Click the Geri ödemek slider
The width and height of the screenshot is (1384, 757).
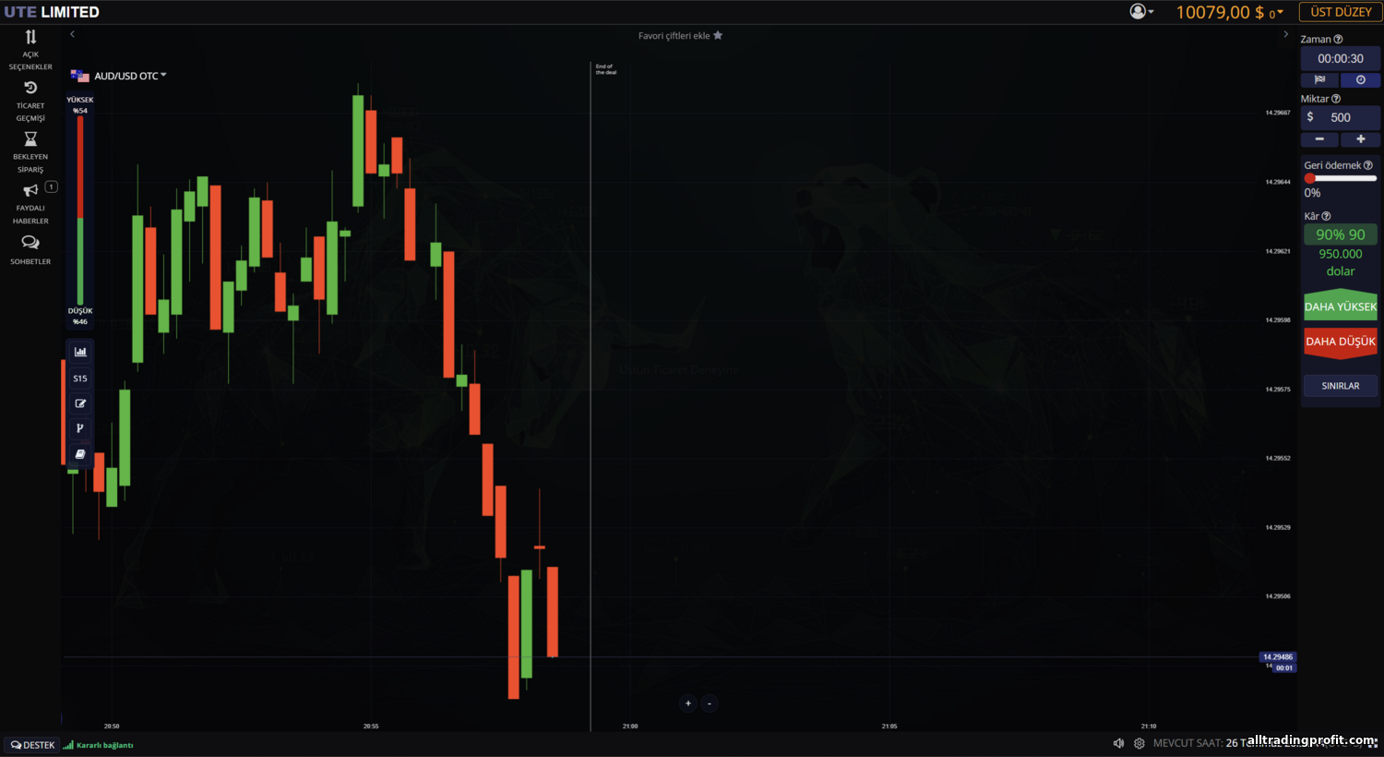point(1340,178)
